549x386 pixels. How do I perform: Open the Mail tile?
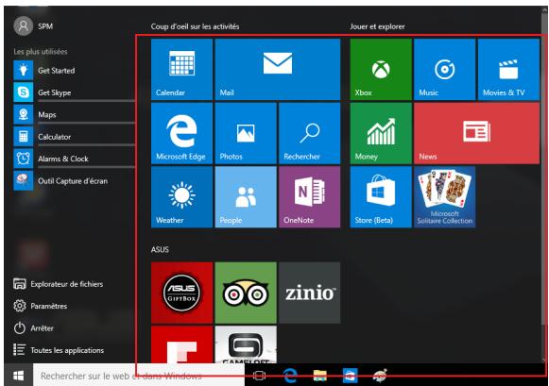coord(278,69)
